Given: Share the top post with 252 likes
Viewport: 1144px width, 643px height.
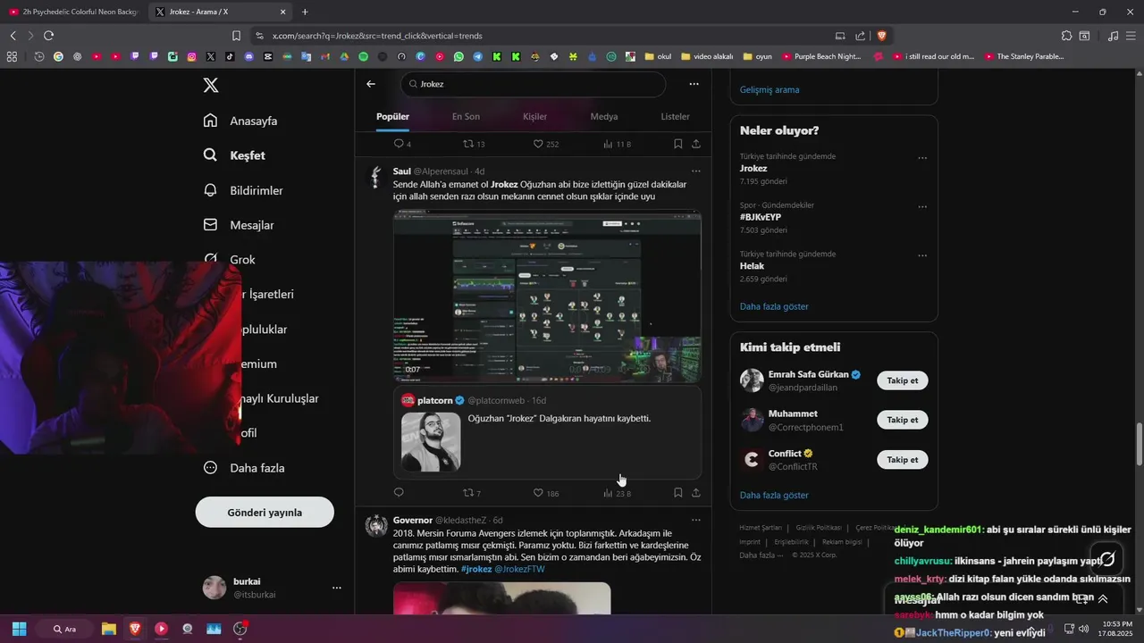Looking at the screenshot, I should pos(695,144).
